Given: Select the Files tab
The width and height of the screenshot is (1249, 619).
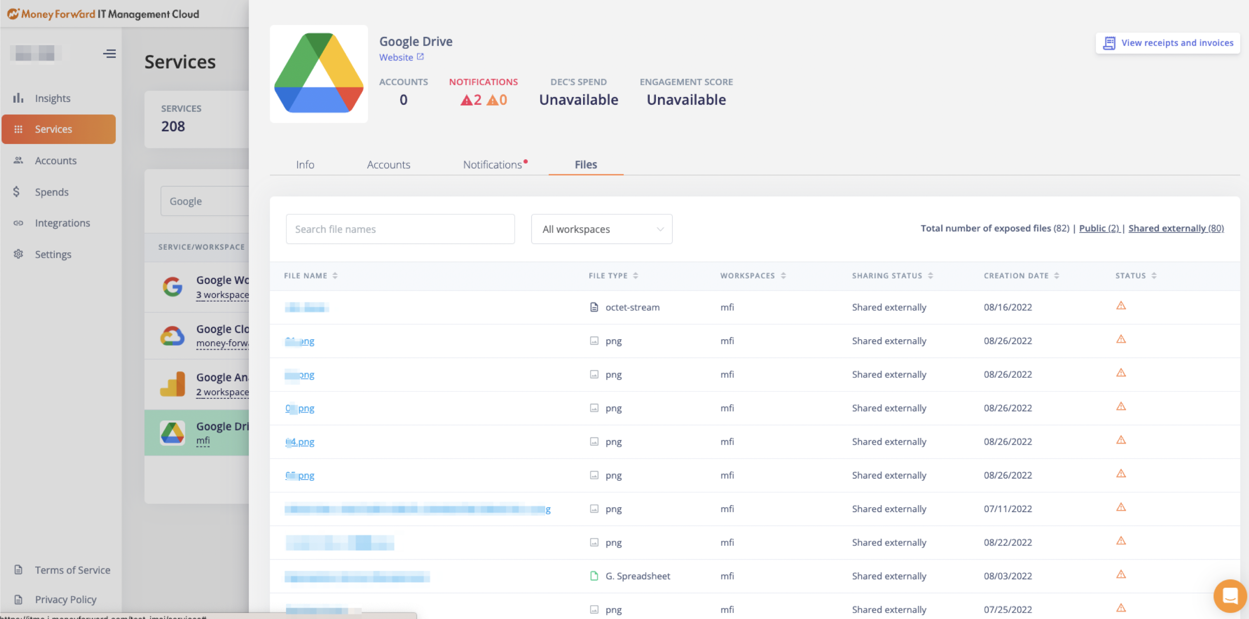Looking at the screenshot, I should pos(586,165).
